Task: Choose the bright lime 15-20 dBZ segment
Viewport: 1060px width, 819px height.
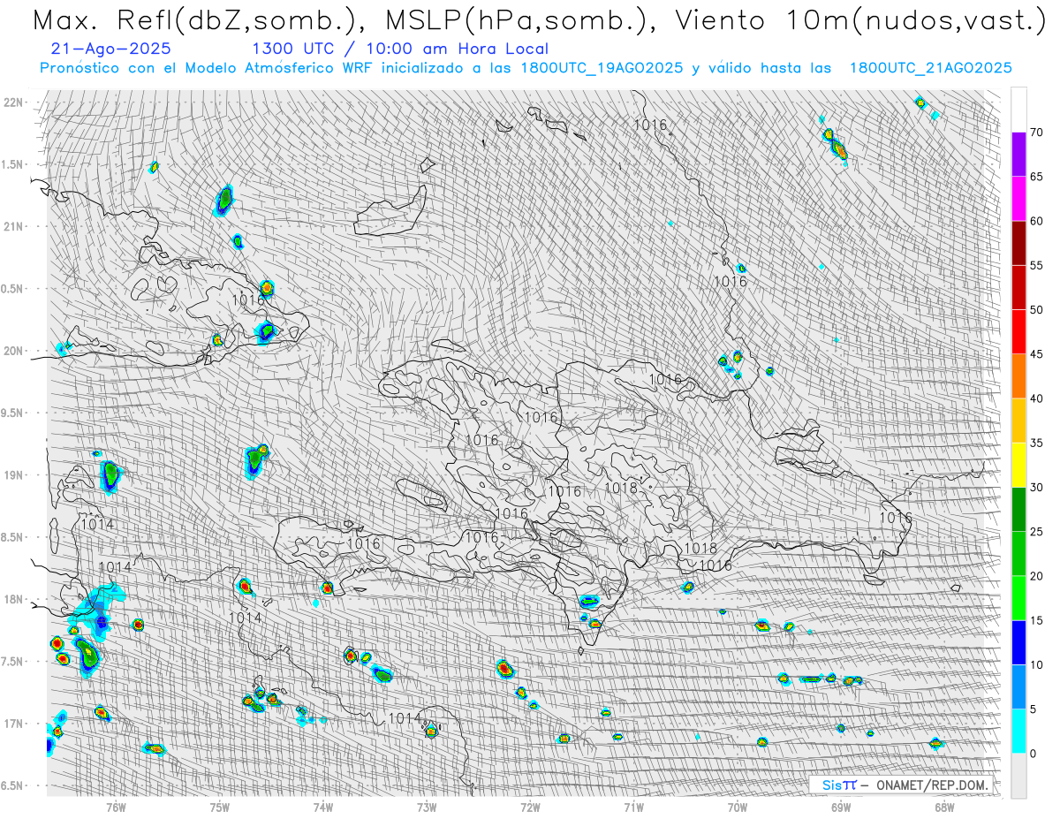Action: pos(1018,598)
